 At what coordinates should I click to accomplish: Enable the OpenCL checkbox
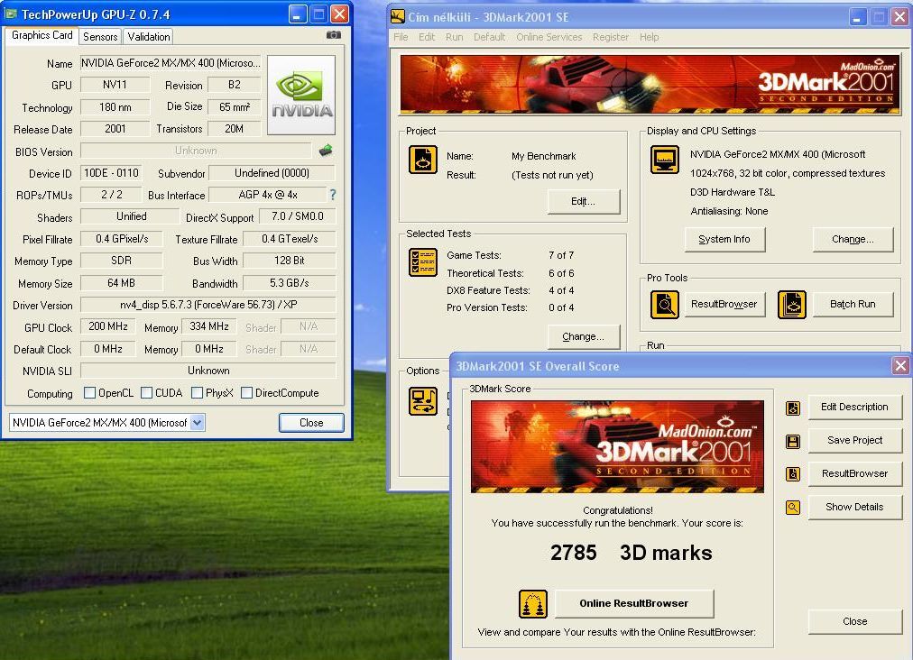coord(89,393)
